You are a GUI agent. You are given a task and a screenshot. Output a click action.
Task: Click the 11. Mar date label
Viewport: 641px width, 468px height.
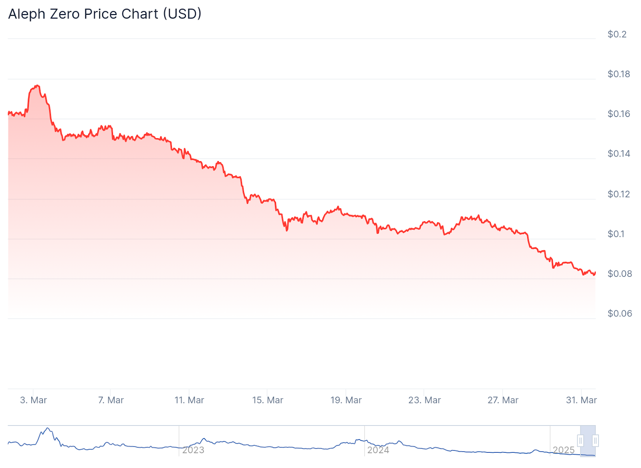pos(189,400)
